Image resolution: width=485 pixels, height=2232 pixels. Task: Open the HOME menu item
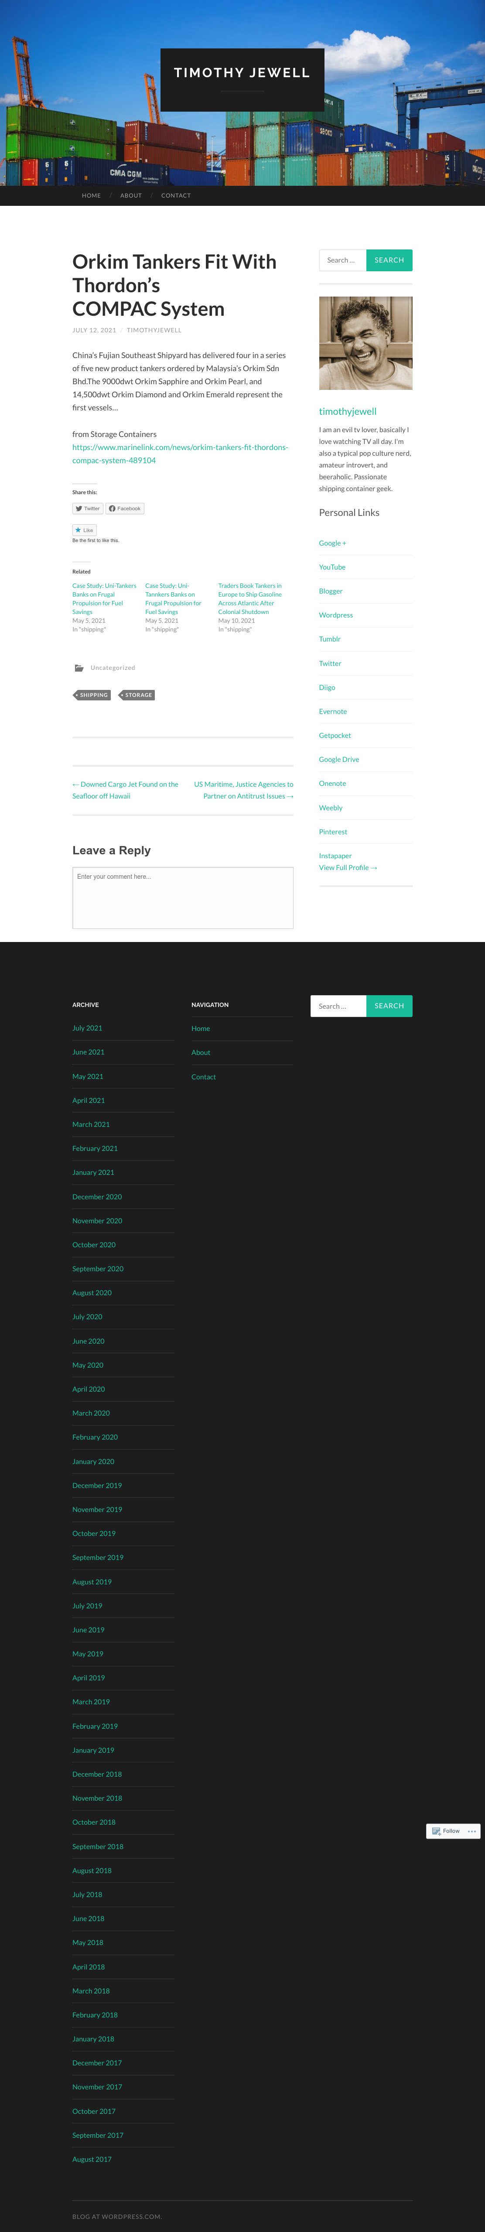pyautogui.click(x=91, y=196)
